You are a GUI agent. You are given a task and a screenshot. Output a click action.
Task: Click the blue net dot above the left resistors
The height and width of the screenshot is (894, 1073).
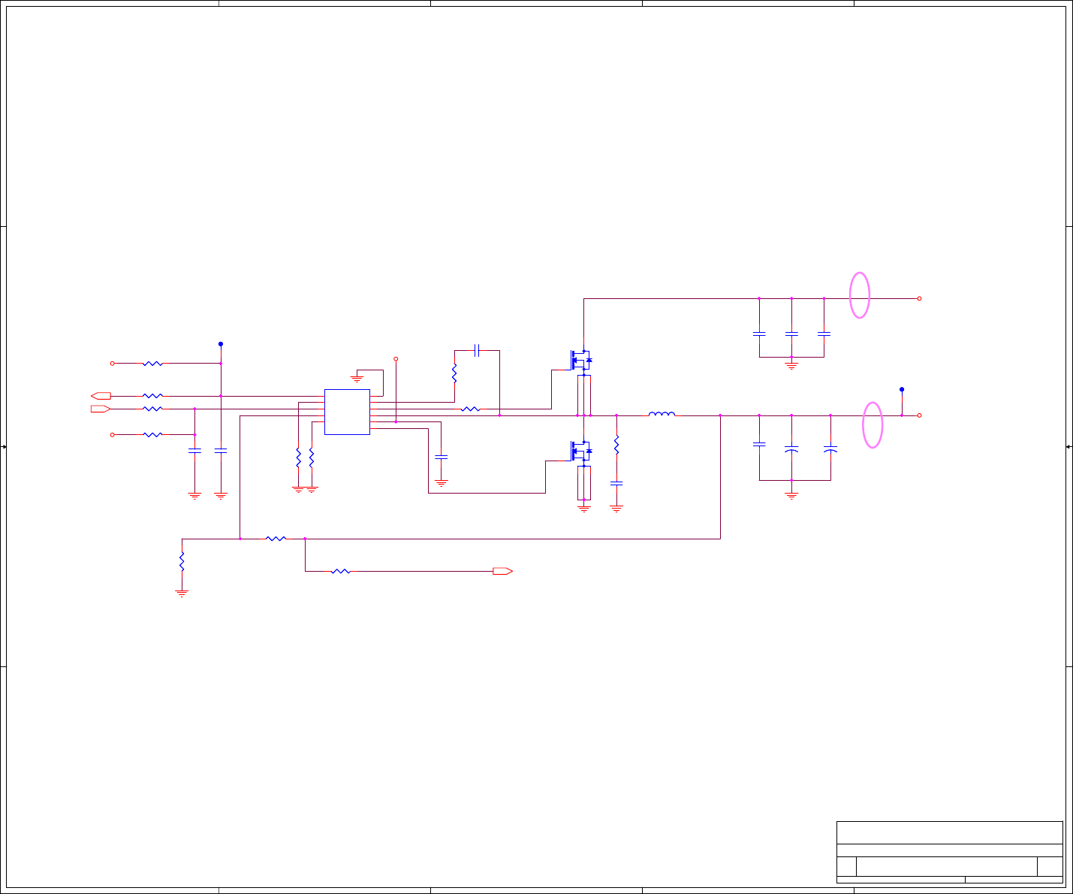tap(221, 344)
